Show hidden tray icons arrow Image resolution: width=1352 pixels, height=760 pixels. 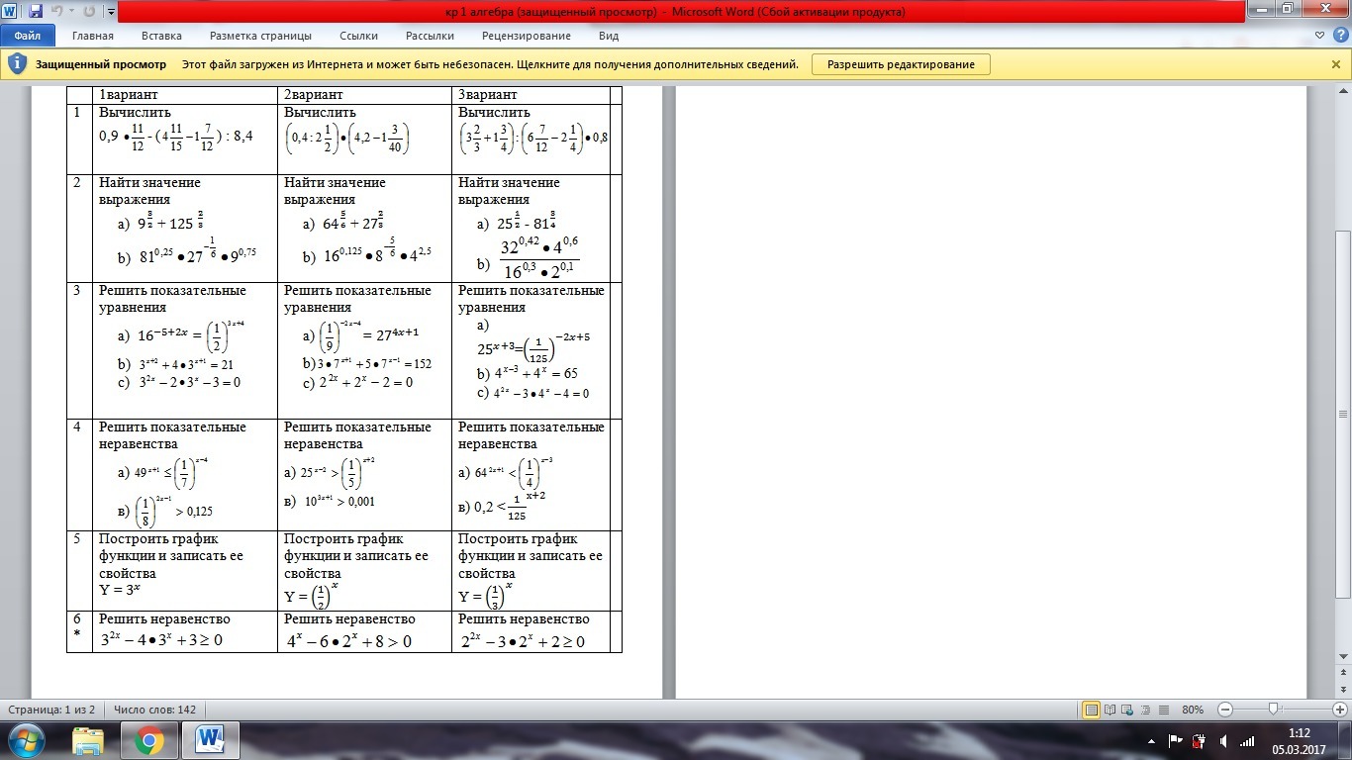click(1150, 740)
